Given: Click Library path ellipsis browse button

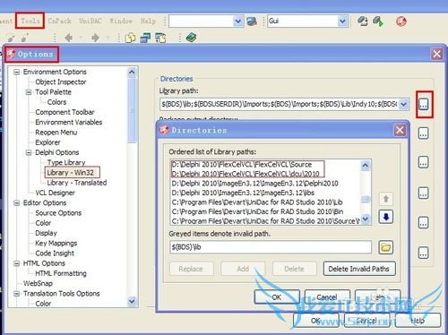Looking at the screenshot, I should pos(424,105).
